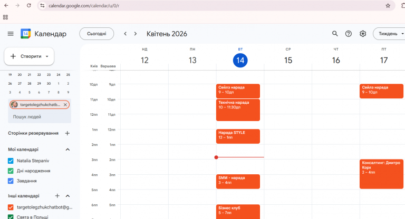Collapse Мої календарі section

pyautogui.click(x=67, y=150)
